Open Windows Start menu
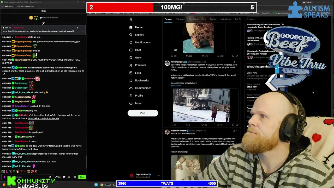This screenshot has width=334, height=188. (x=96, y=185)
